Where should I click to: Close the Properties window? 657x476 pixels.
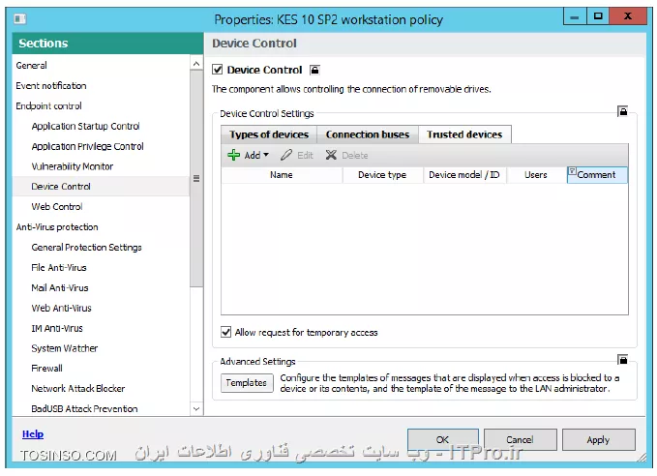coord(628,16)
